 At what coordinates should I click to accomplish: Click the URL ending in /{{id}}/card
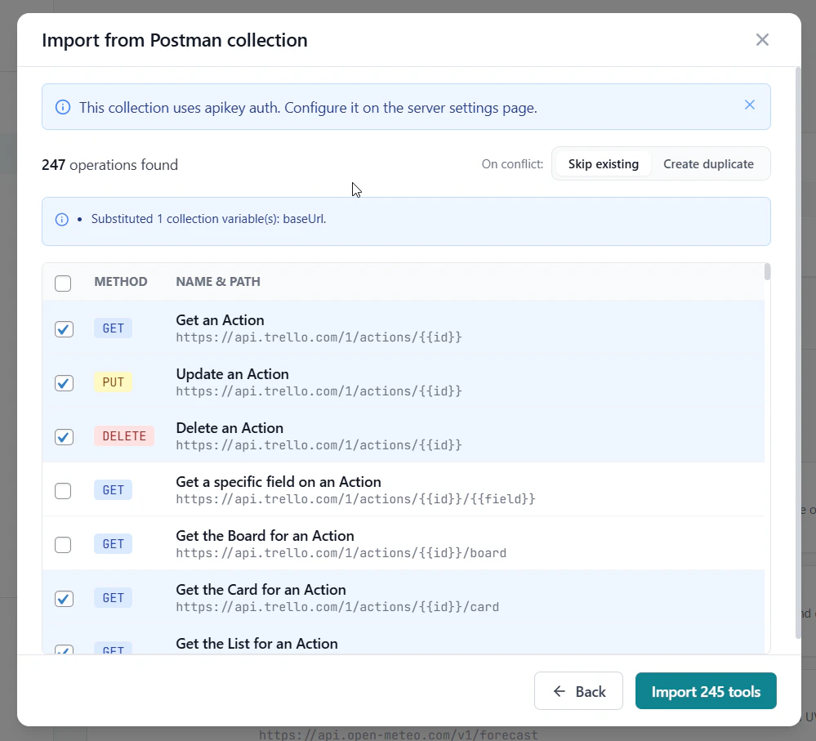tap(337, 607)
